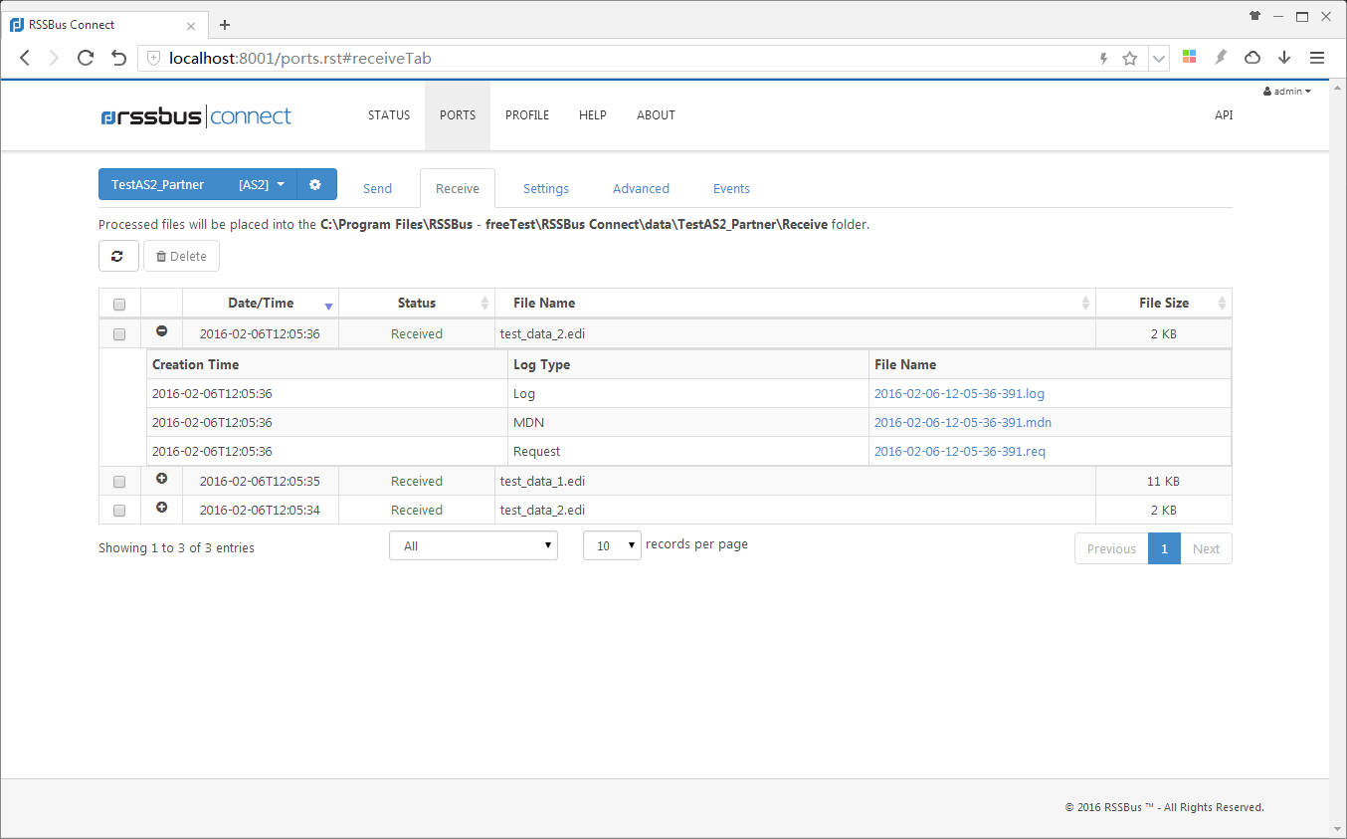The height and width of the screenshot is (839, 1347).
Task: Click the browser forward arrow
Action: click(x=54, y=58)
